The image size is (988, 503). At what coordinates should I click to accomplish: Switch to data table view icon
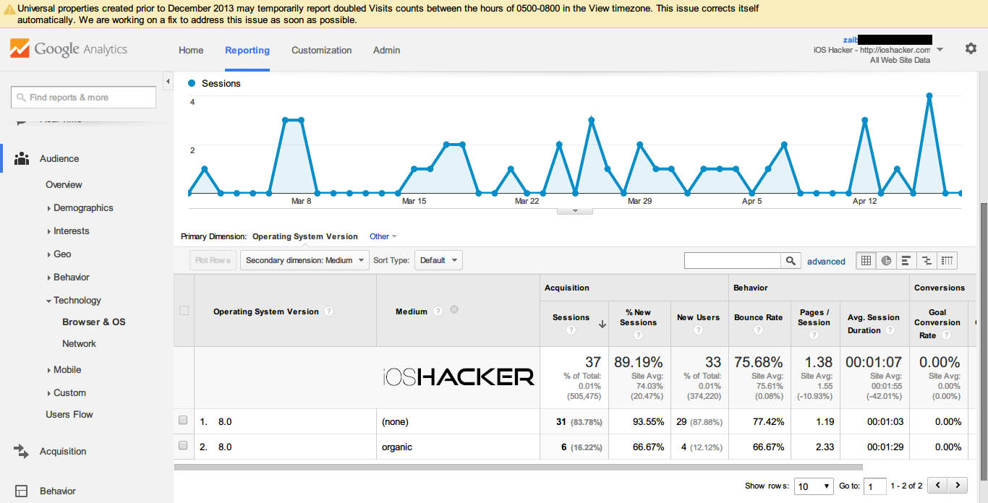click(x=866, y=261)
